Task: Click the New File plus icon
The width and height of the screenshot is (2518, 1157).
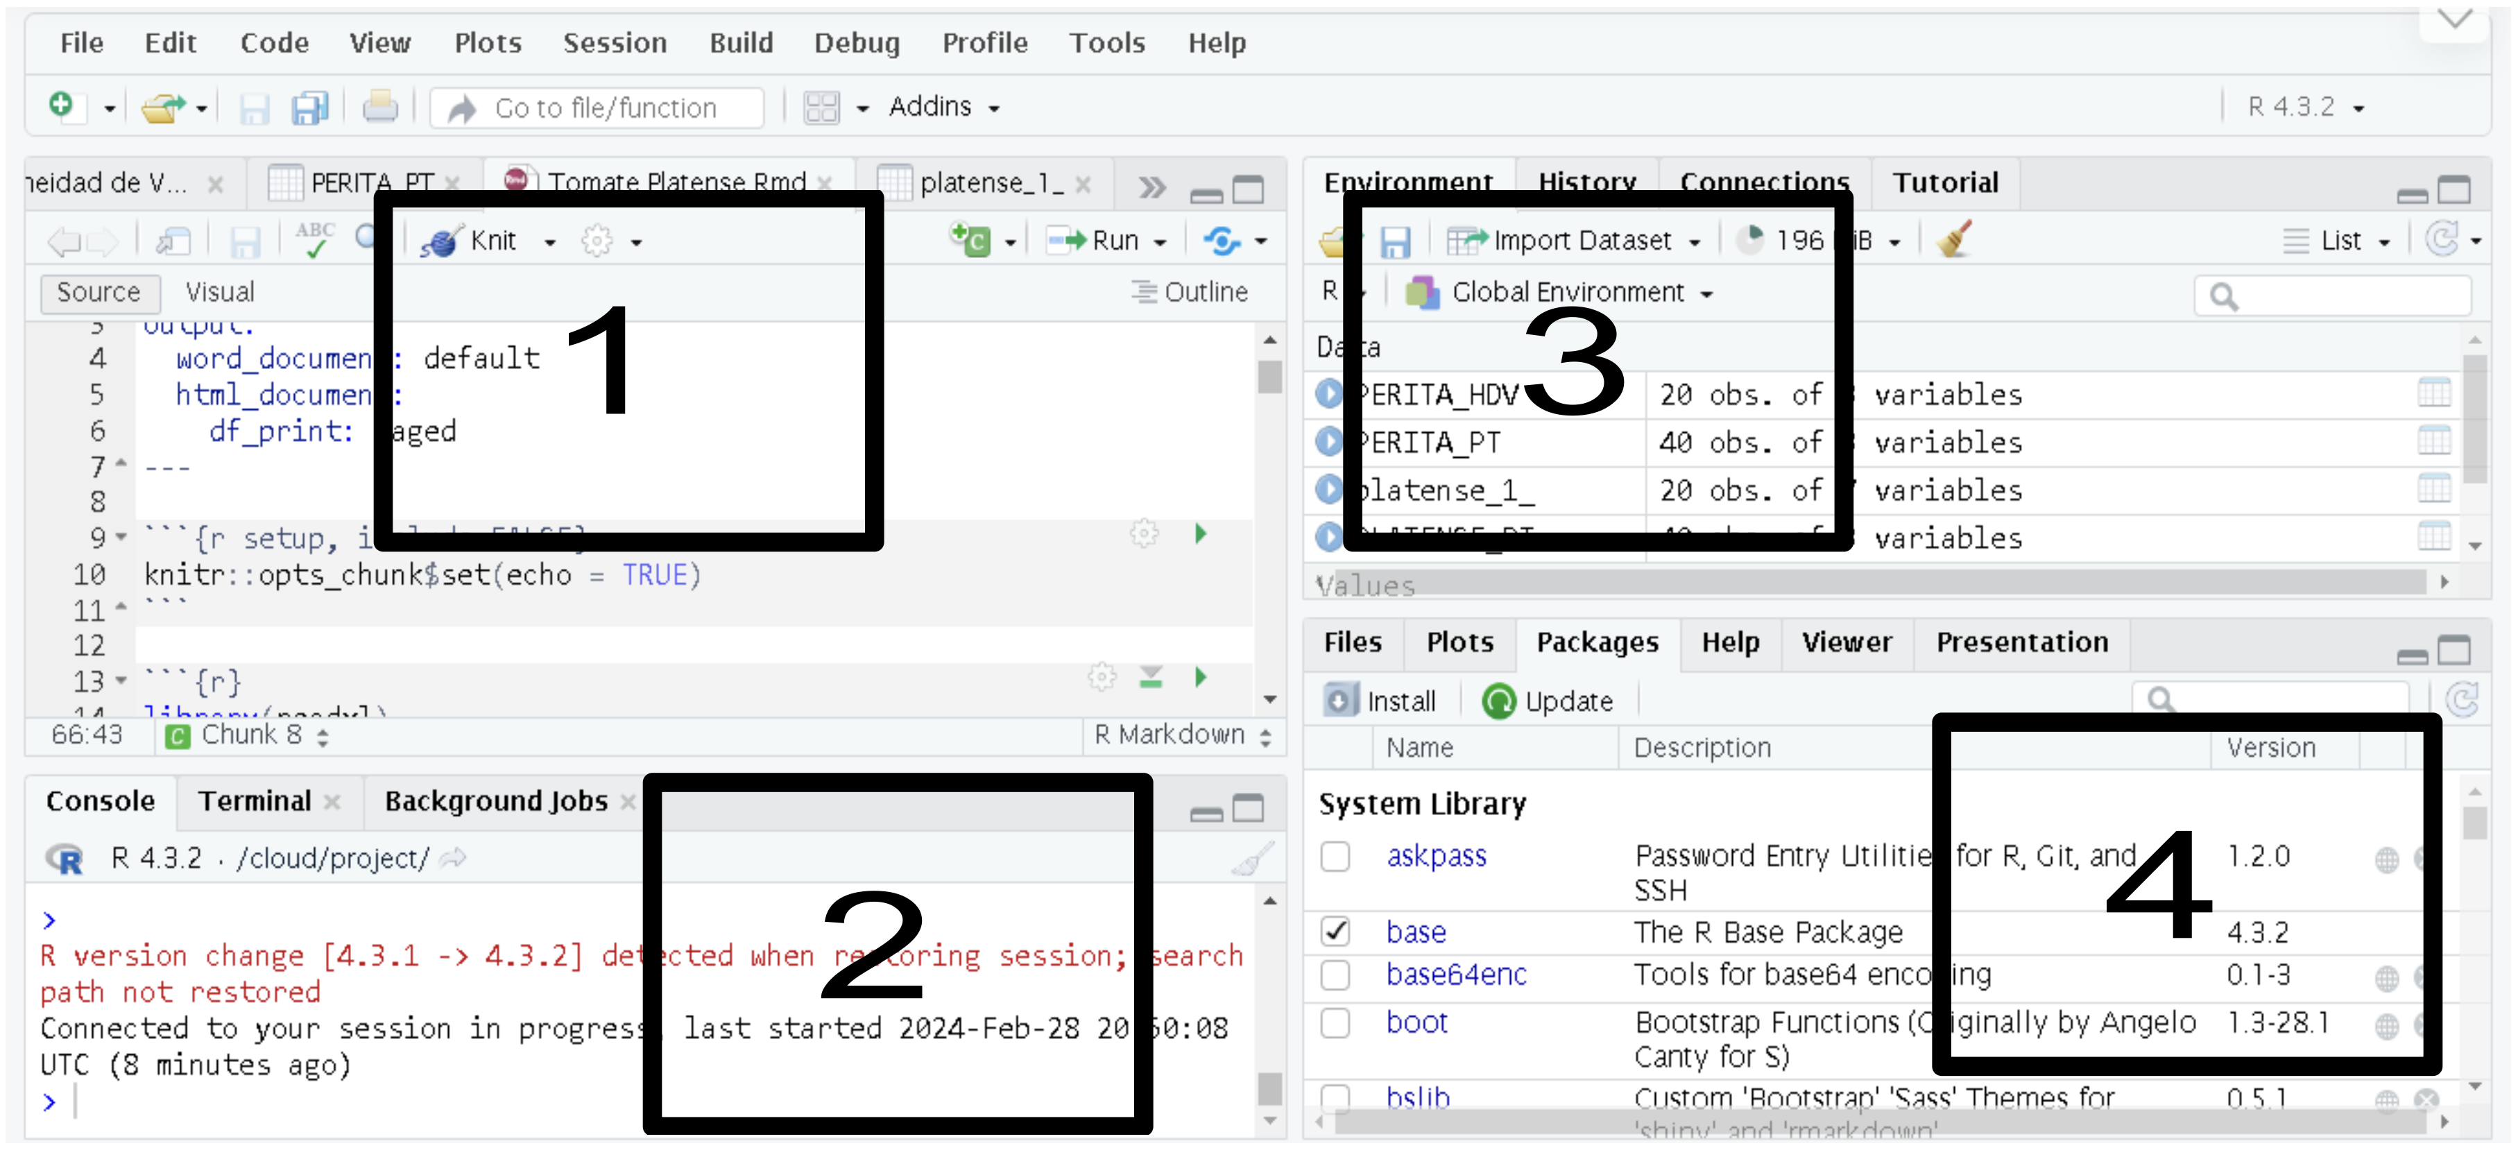Action: [x=60, y=105]
